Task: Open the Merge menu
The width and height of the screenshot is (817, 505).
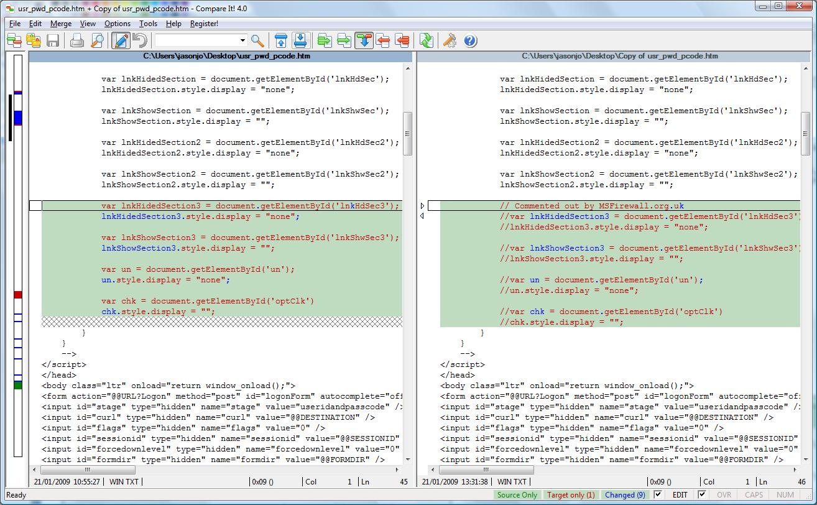Action: (x=61, y=24)
